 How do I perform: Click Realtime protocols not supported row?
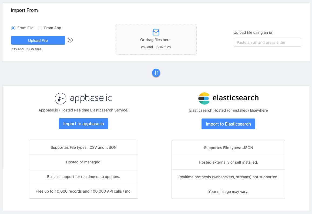click(229, 177)
